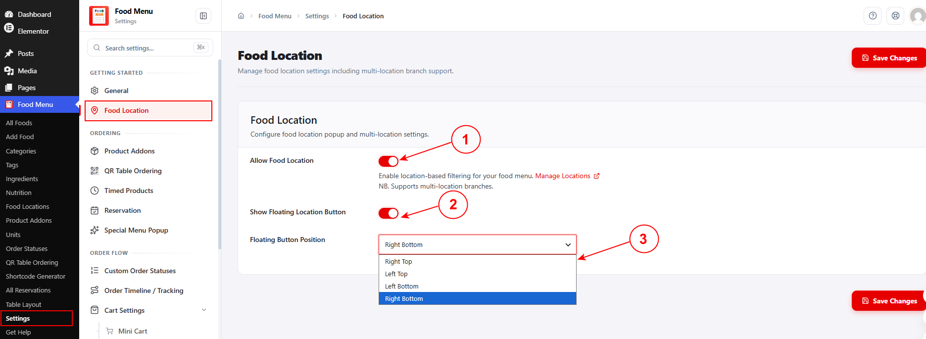
Task: Go to Food Menu in the breadcrumb
Action: tap(275, 16)
